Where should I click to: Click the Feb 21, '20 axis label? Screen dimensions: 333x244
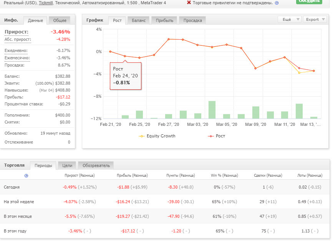pos(111,124)
